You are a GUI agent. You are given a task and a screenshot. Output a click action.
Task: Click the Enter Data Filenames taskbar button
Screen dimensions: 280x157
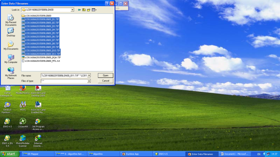pyautogui.click(x=202, y=154)
